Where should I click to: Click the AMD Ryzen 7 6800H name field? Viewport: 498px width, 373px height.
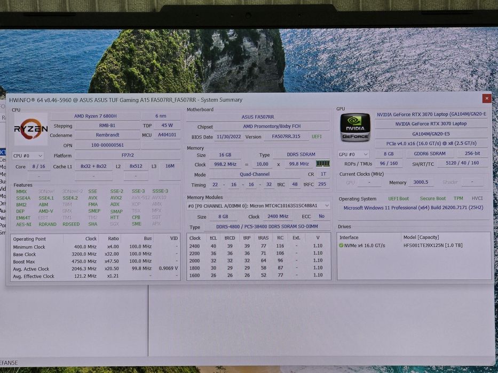[x=96, y=116]
